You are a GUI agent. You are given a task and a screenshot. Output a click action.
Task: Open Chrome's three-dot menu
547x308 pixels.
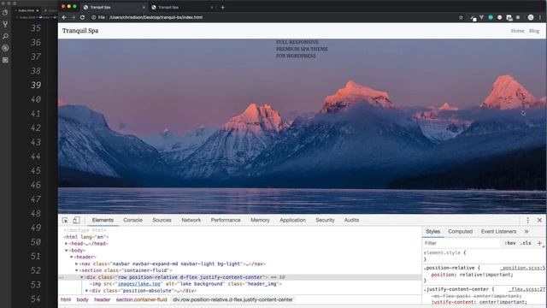[x=540, y=17]
